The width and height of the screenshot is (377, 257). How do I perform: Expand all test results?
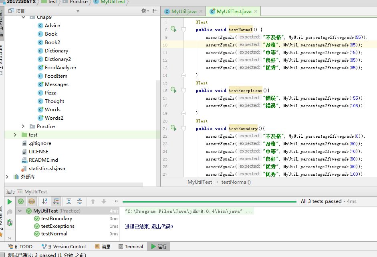click(69, 201)
